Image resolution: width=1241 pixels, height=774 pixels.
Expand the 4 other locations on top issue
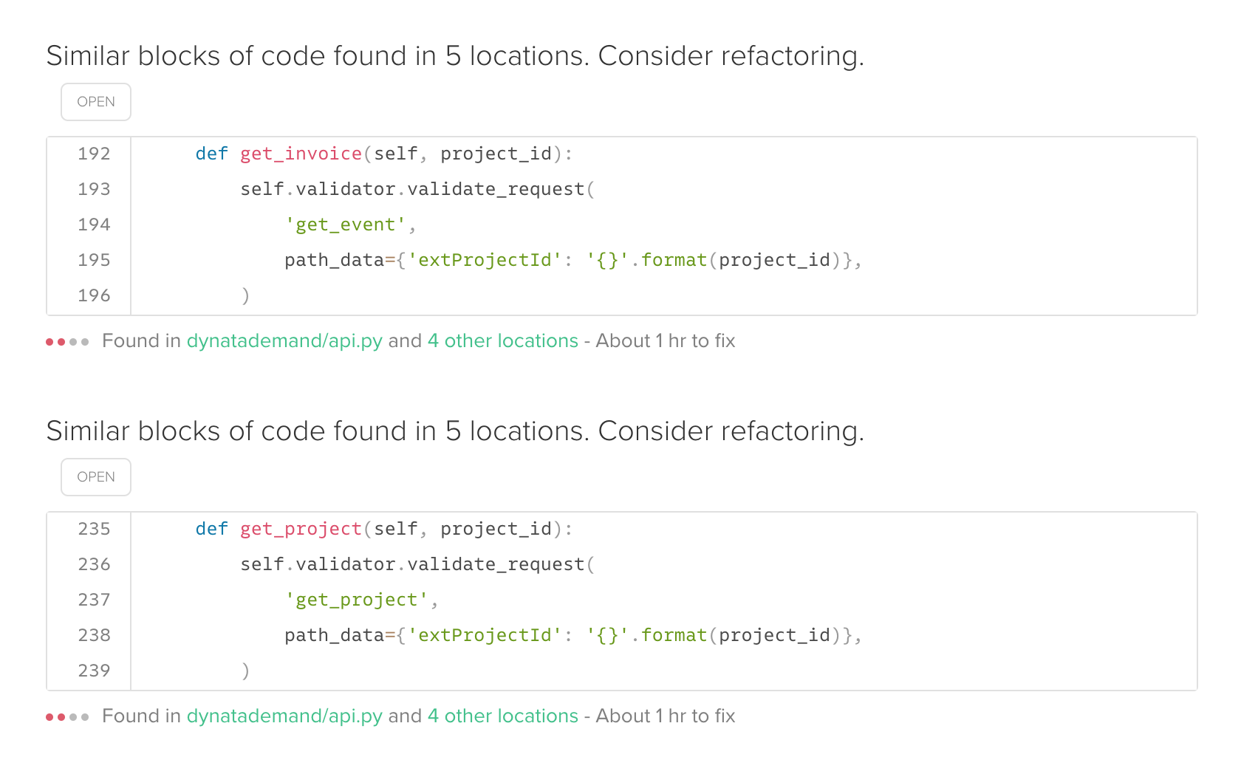[x=503, y=341]
